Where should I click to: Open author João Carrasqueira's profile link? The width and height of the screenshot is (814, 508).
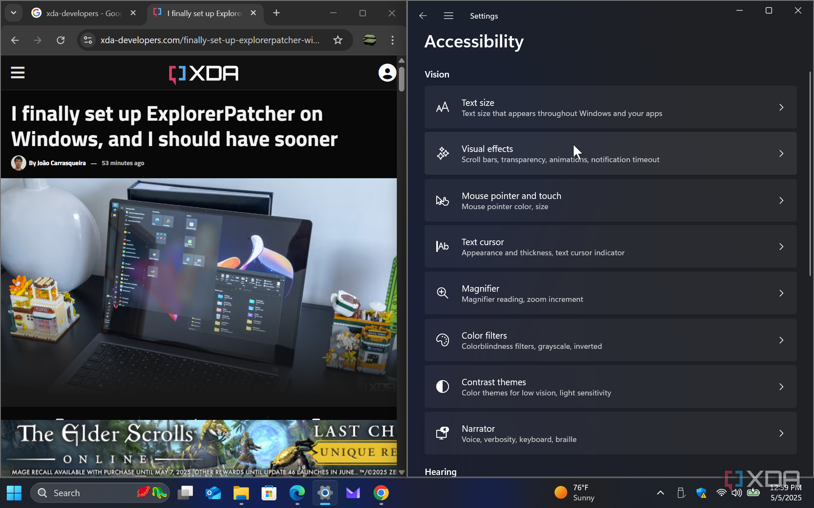tap(61, 163)
